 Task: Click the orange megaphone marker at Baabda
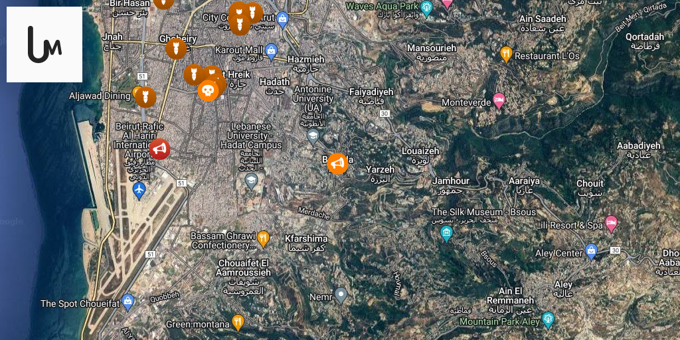pyautogui.click(x=337, y=163)
